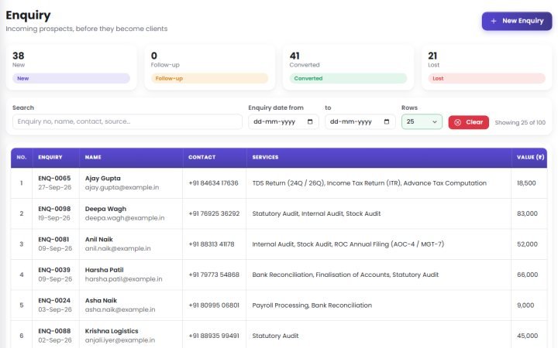Viewport: 558px width, 348px height.
Task: Open enquiry ENQ-0039
Action: coord(54,270)
